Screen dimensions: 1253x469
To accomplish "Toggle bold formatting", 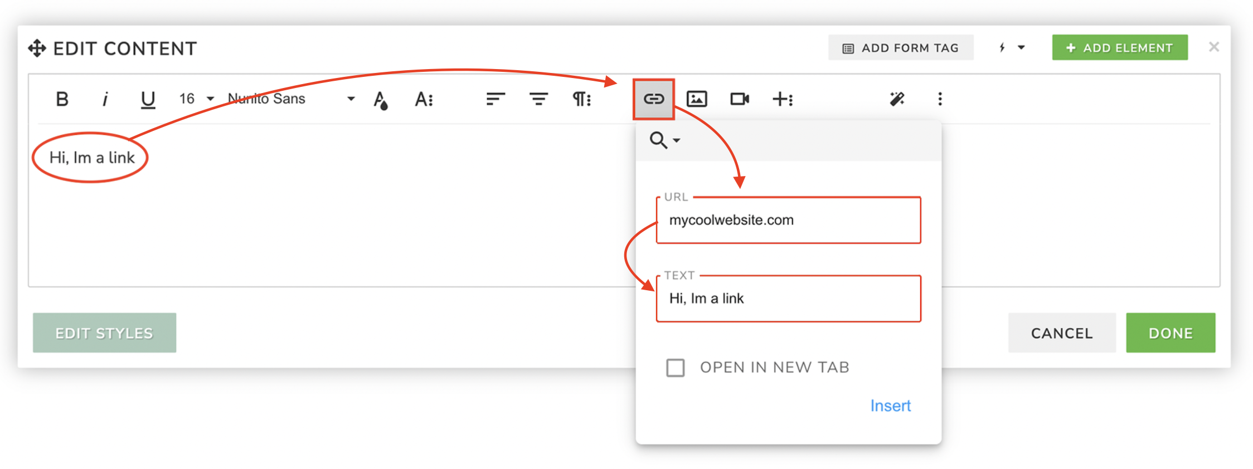I will click(62, 99).
